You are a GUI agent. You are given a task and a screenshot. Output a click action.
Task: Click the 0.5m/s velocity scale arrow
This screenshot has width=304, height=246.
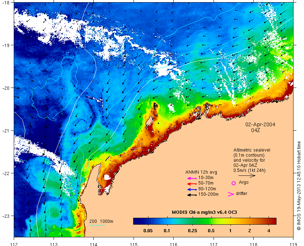pyautogui.click(x=247, y=176)
